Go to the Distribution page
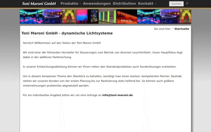Image resolution: width=211 pixels, height=132 pixels. tap(124, 4)
